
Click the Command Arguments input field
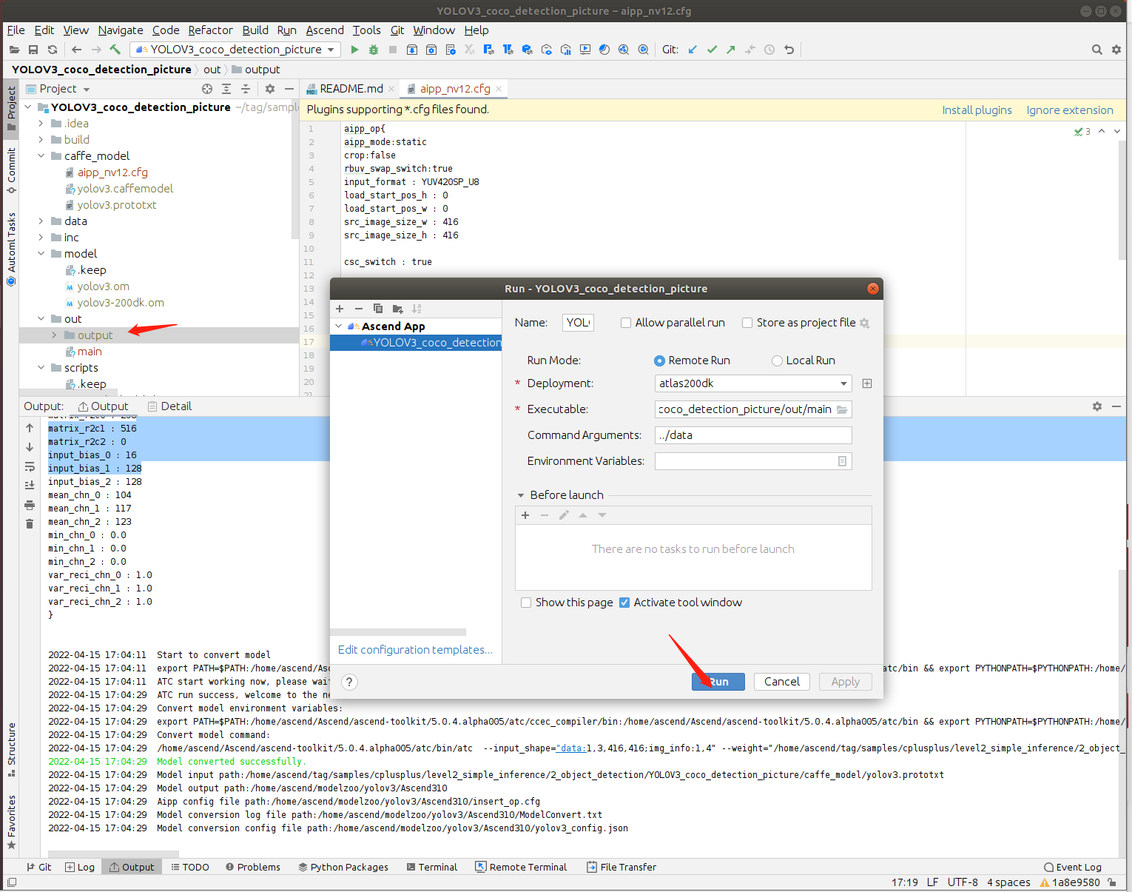pos(752,435)
